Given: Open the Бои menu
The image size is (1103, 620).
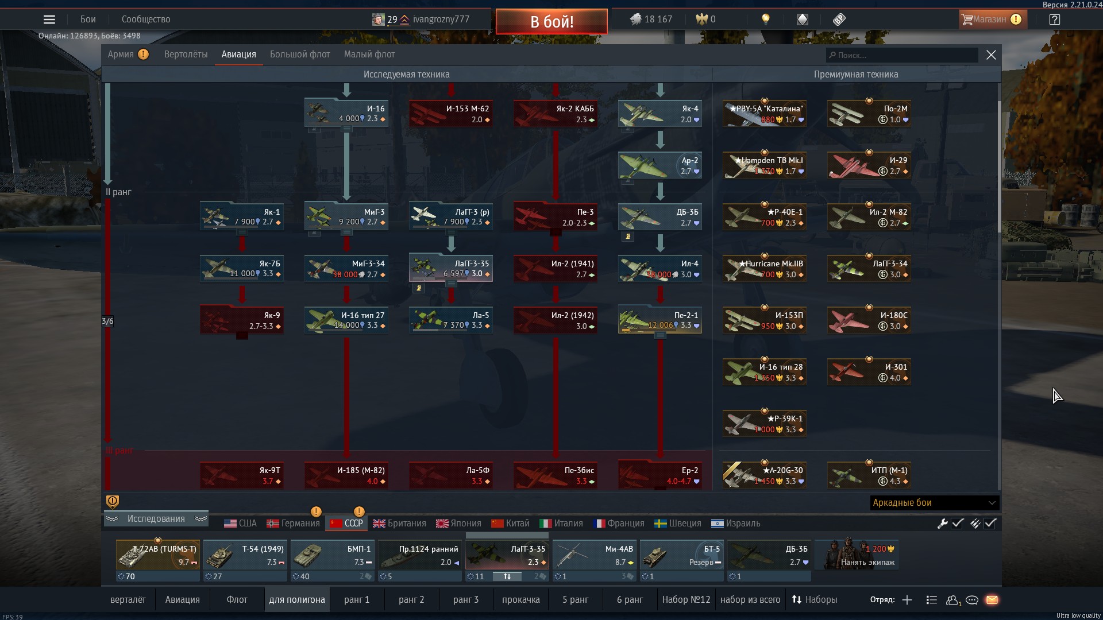Looking at the screenshot, I should tap(88, 20).
